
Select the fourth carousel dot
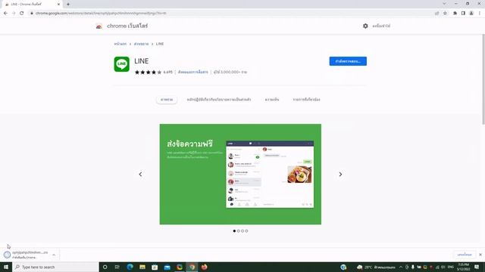pyautogui.click(x=246, y=231)
